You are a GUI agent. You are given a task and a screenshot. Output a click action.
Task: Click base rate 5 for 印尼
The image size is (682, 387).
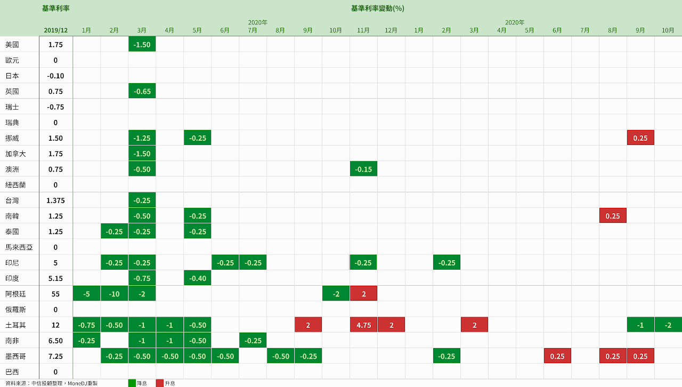pyautogui.click(x=55, y=263)
